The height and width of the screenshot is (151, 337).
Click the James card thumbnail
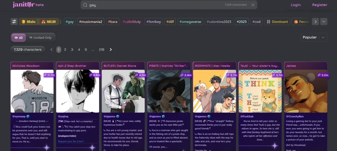click(306, 91)
